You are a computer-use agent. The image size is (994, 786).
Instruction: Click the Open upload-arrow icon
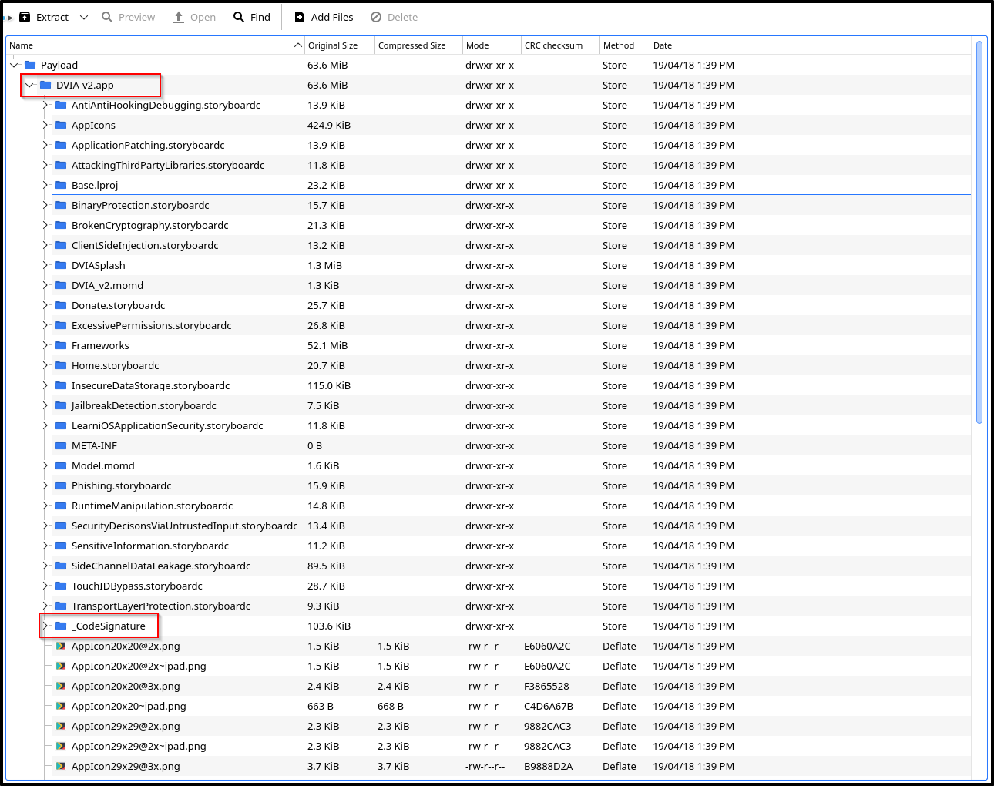(179, 17)
